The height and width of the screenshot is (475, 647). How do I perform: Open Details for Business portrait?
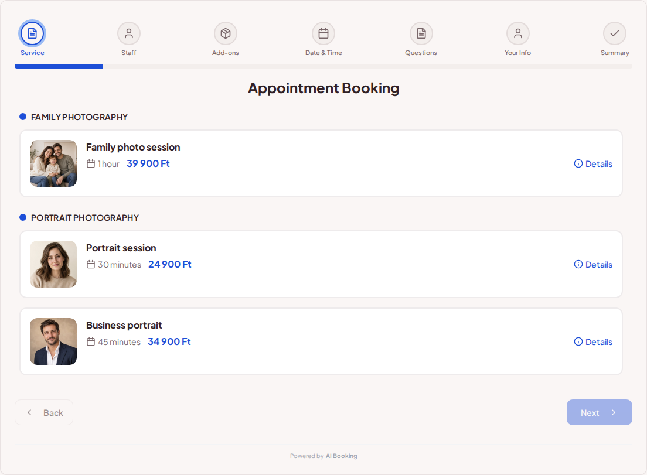[593, 342]
